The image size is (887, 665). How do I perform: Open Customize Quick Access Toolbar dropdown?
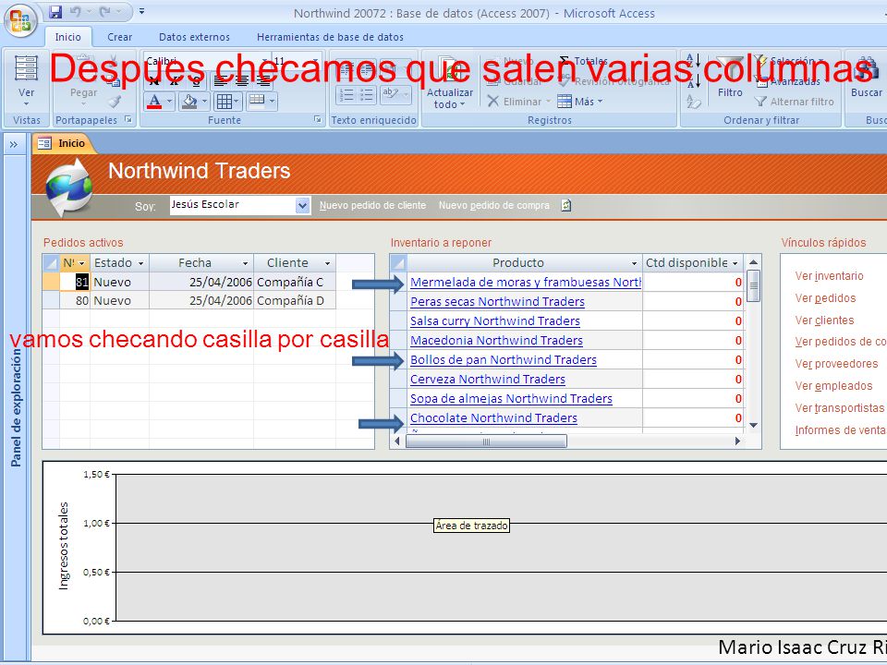pos(142,11)
